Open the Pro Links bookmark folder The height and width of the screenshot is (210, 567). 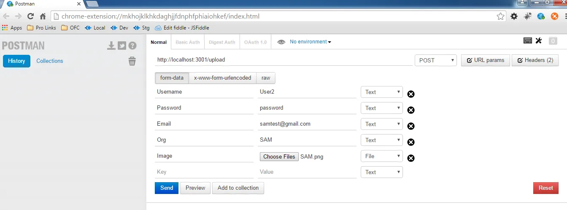click(41, 28)
